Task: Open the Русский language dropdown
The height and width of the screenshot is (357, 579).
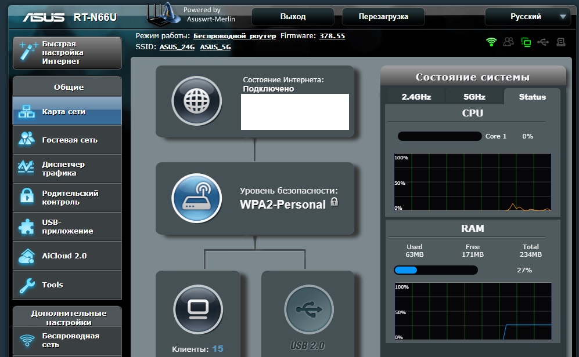Action: 528,17
